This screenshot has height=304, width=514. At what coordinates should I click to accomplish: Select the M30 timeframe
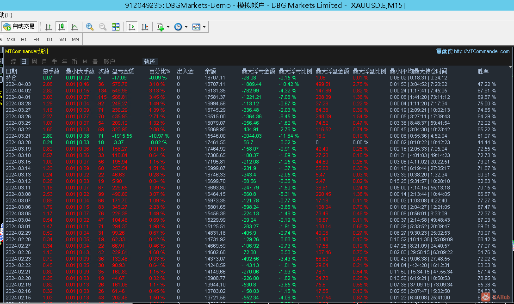click(11, 39)
